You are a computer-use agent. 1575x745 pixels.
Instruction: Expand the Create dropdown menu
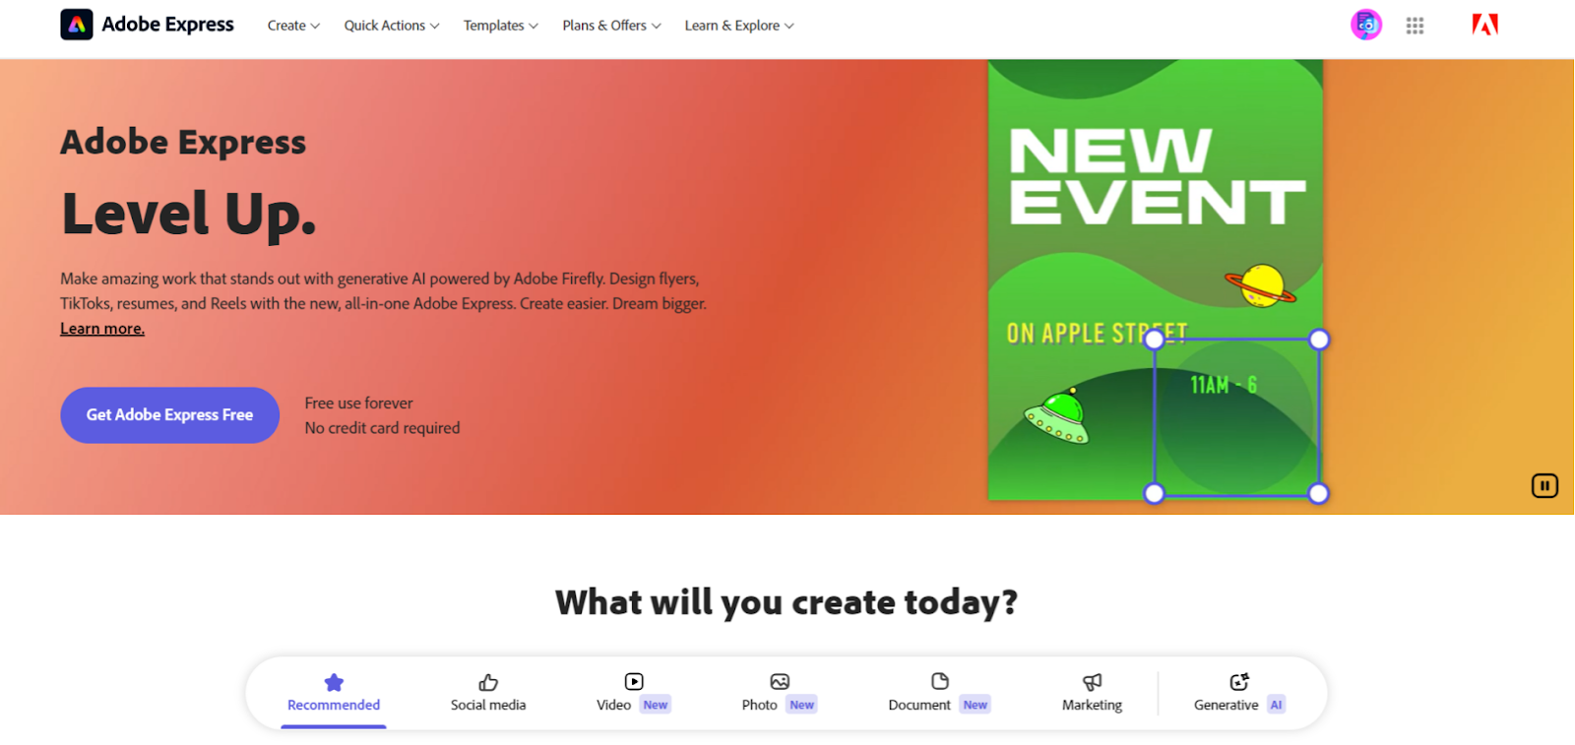[293, 26]
